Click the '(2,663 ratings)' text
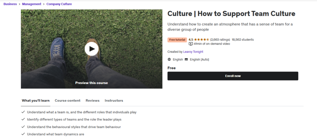This screenshot has height=137, width=317. click(220, 39)
